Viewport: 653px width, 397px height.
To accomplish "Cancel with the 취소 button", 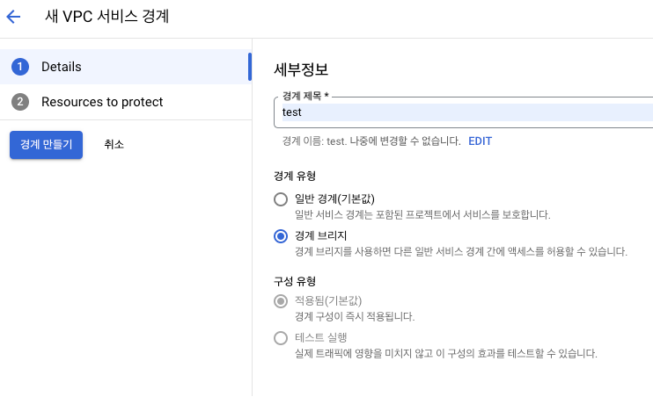I will pyautogui.click(x=114, y=145).
